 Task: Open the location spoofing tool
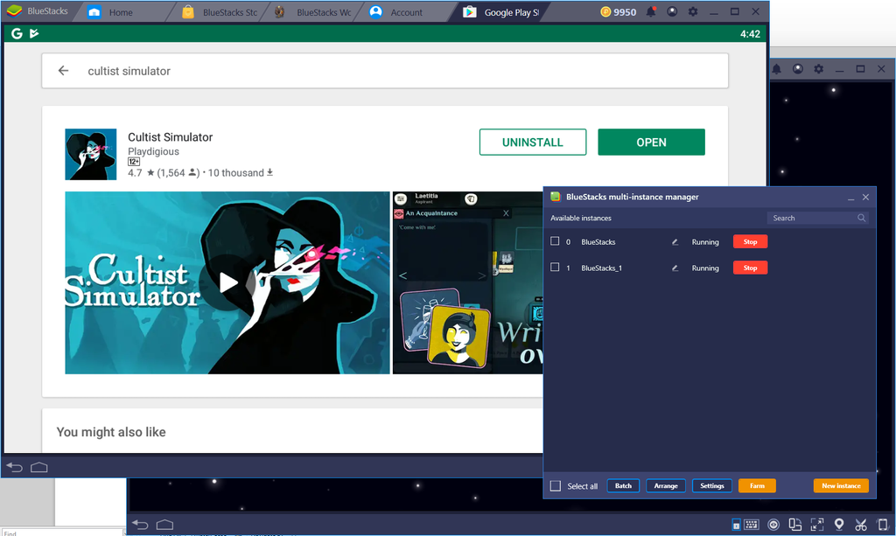[x=838, y=525]
